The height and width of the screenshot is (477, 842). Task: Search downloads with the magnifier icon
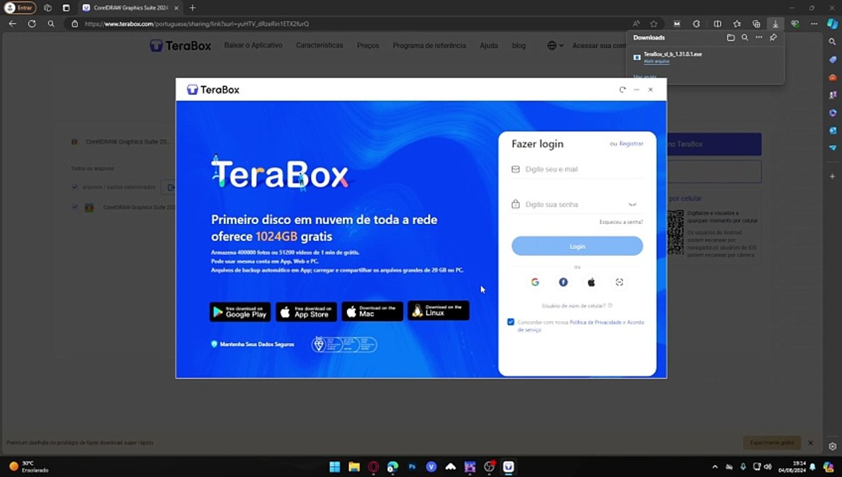click(x=745, y=38)
